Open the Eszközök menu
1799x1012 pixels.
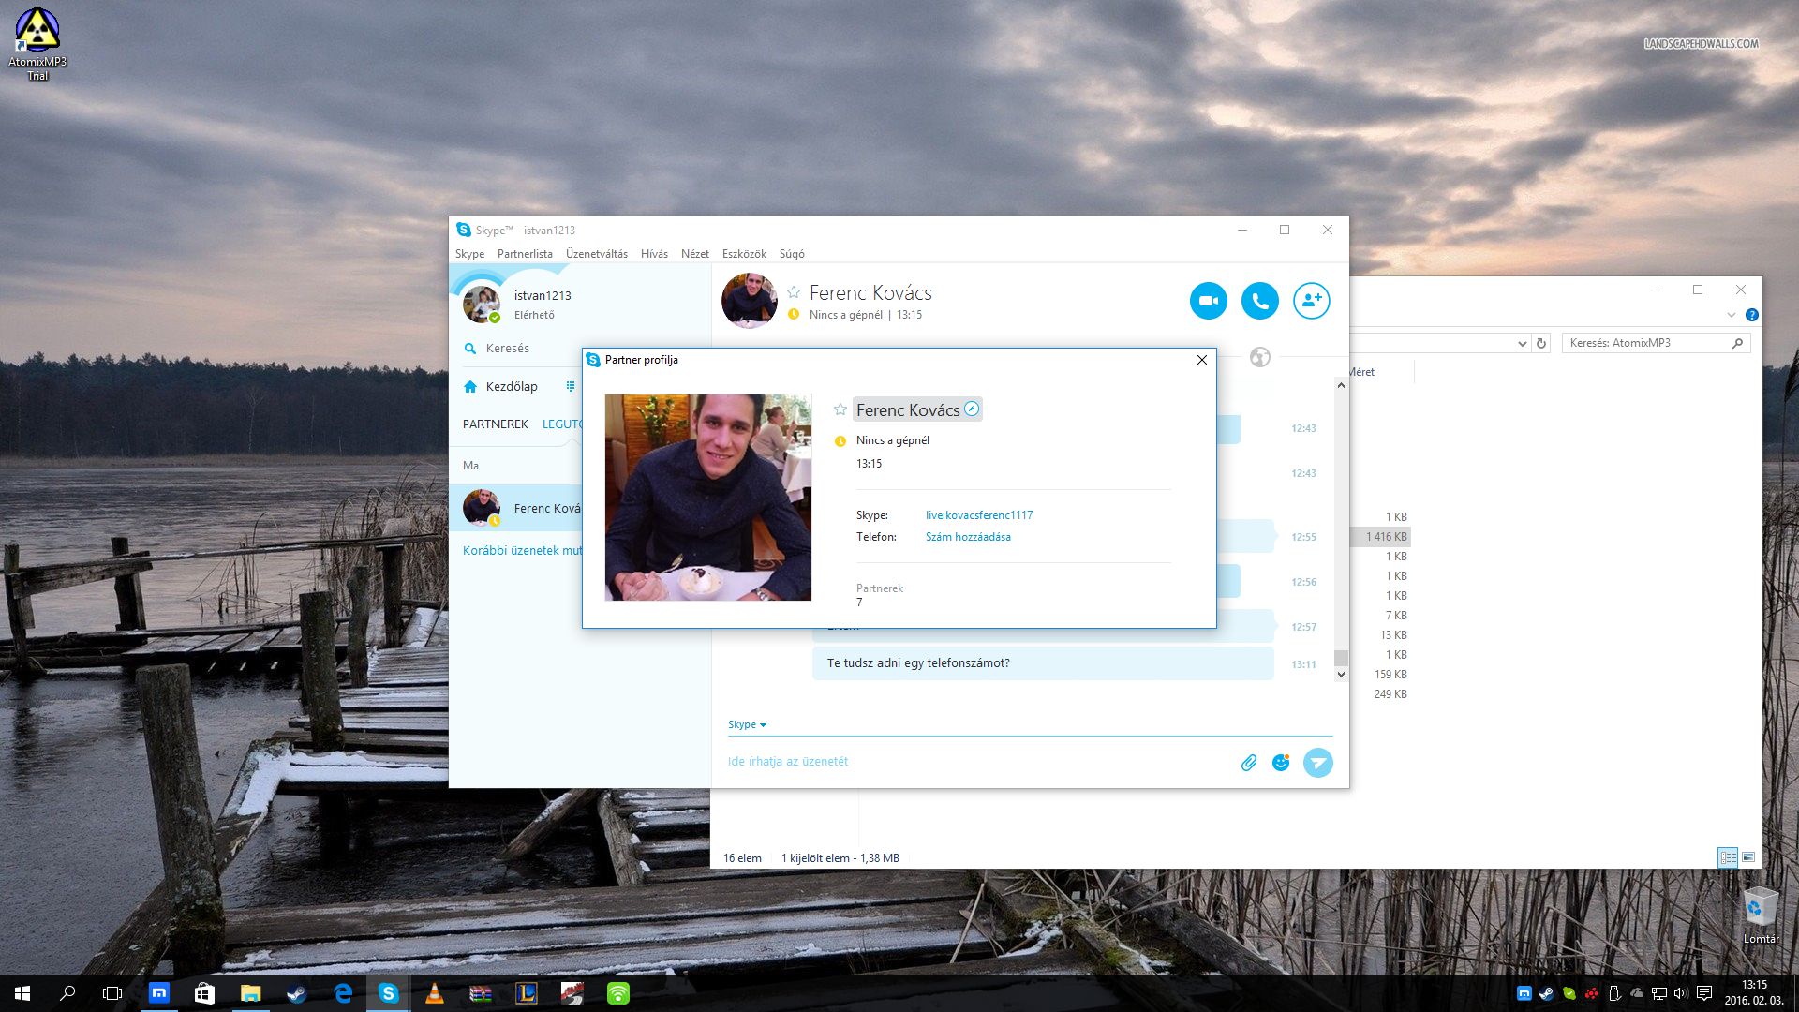pos(744,254)
